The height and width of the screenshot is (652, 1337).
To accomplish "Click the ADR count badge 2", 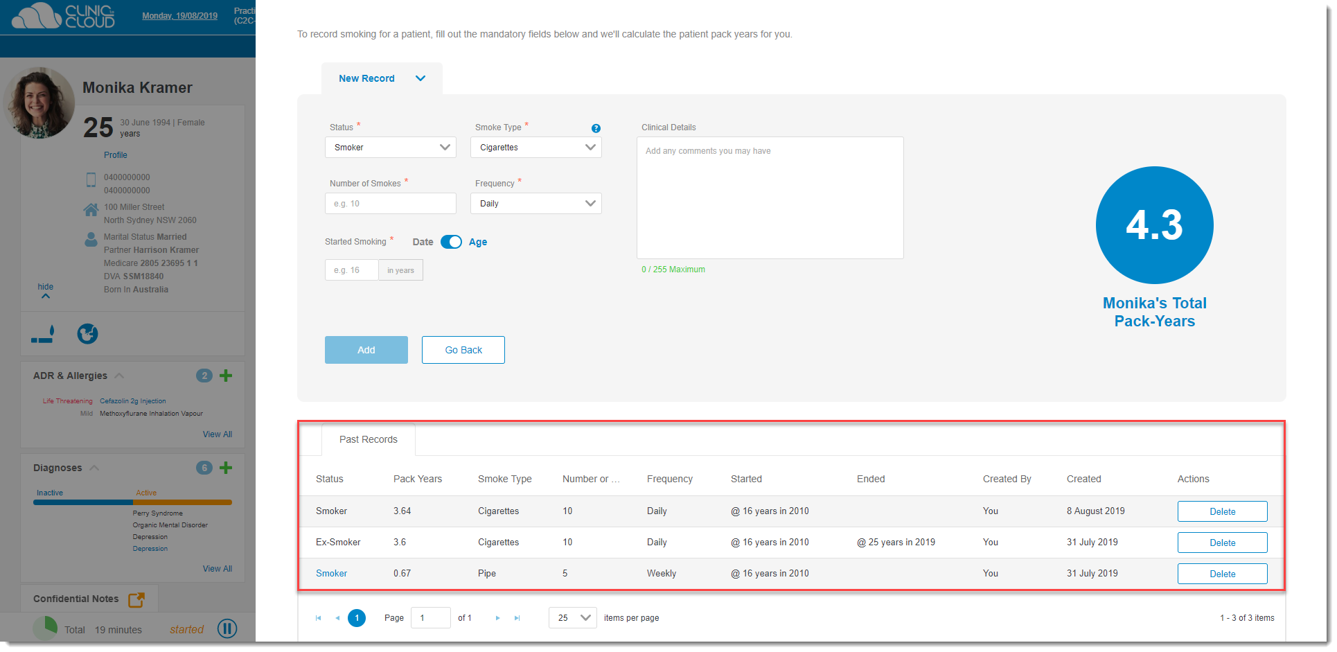I will click(204, 376).
